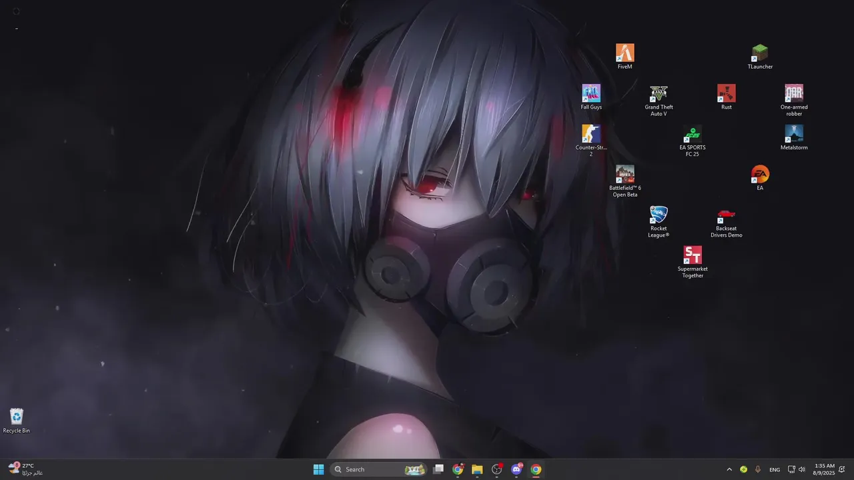Viewport: 854px width, 480px height.
Task: Open the Chrome icon with the profile badge
Action: [x=458, y=469]
